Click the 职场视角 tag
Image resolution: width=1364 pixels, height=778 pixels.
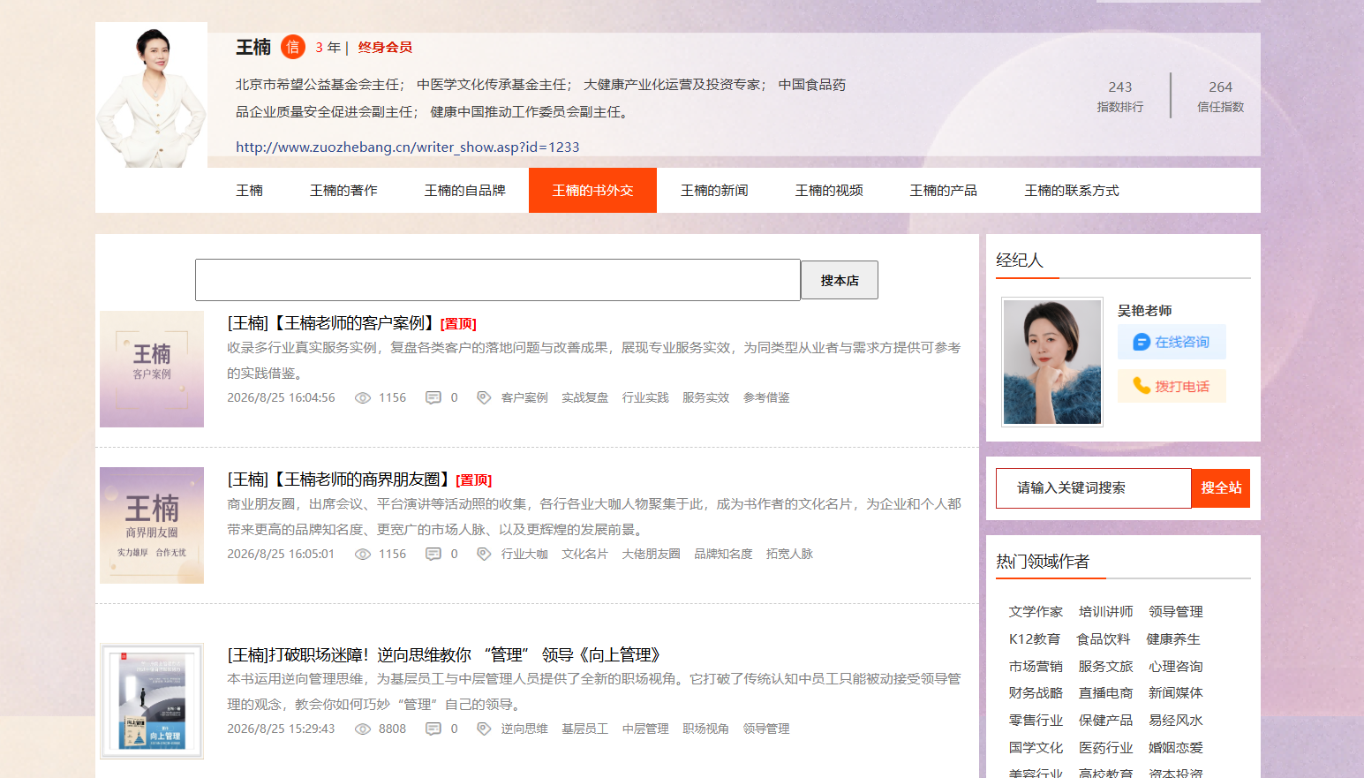click(706, 729)
